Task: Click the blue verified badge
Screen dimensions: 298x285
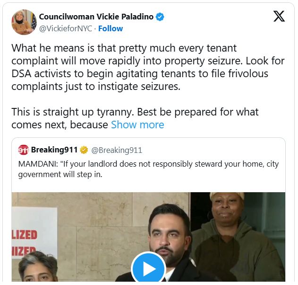Action: coord(161,17)
